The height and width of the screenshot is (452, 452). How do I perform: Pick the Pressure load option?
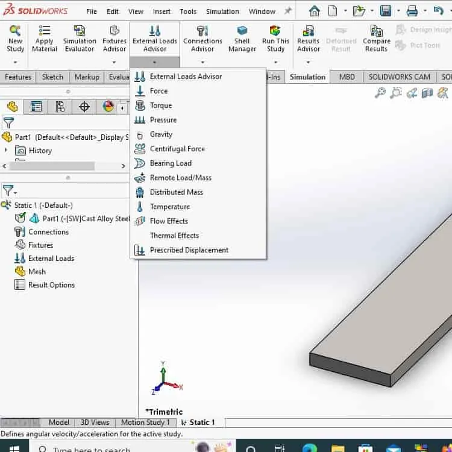click(x=163, y=120)
